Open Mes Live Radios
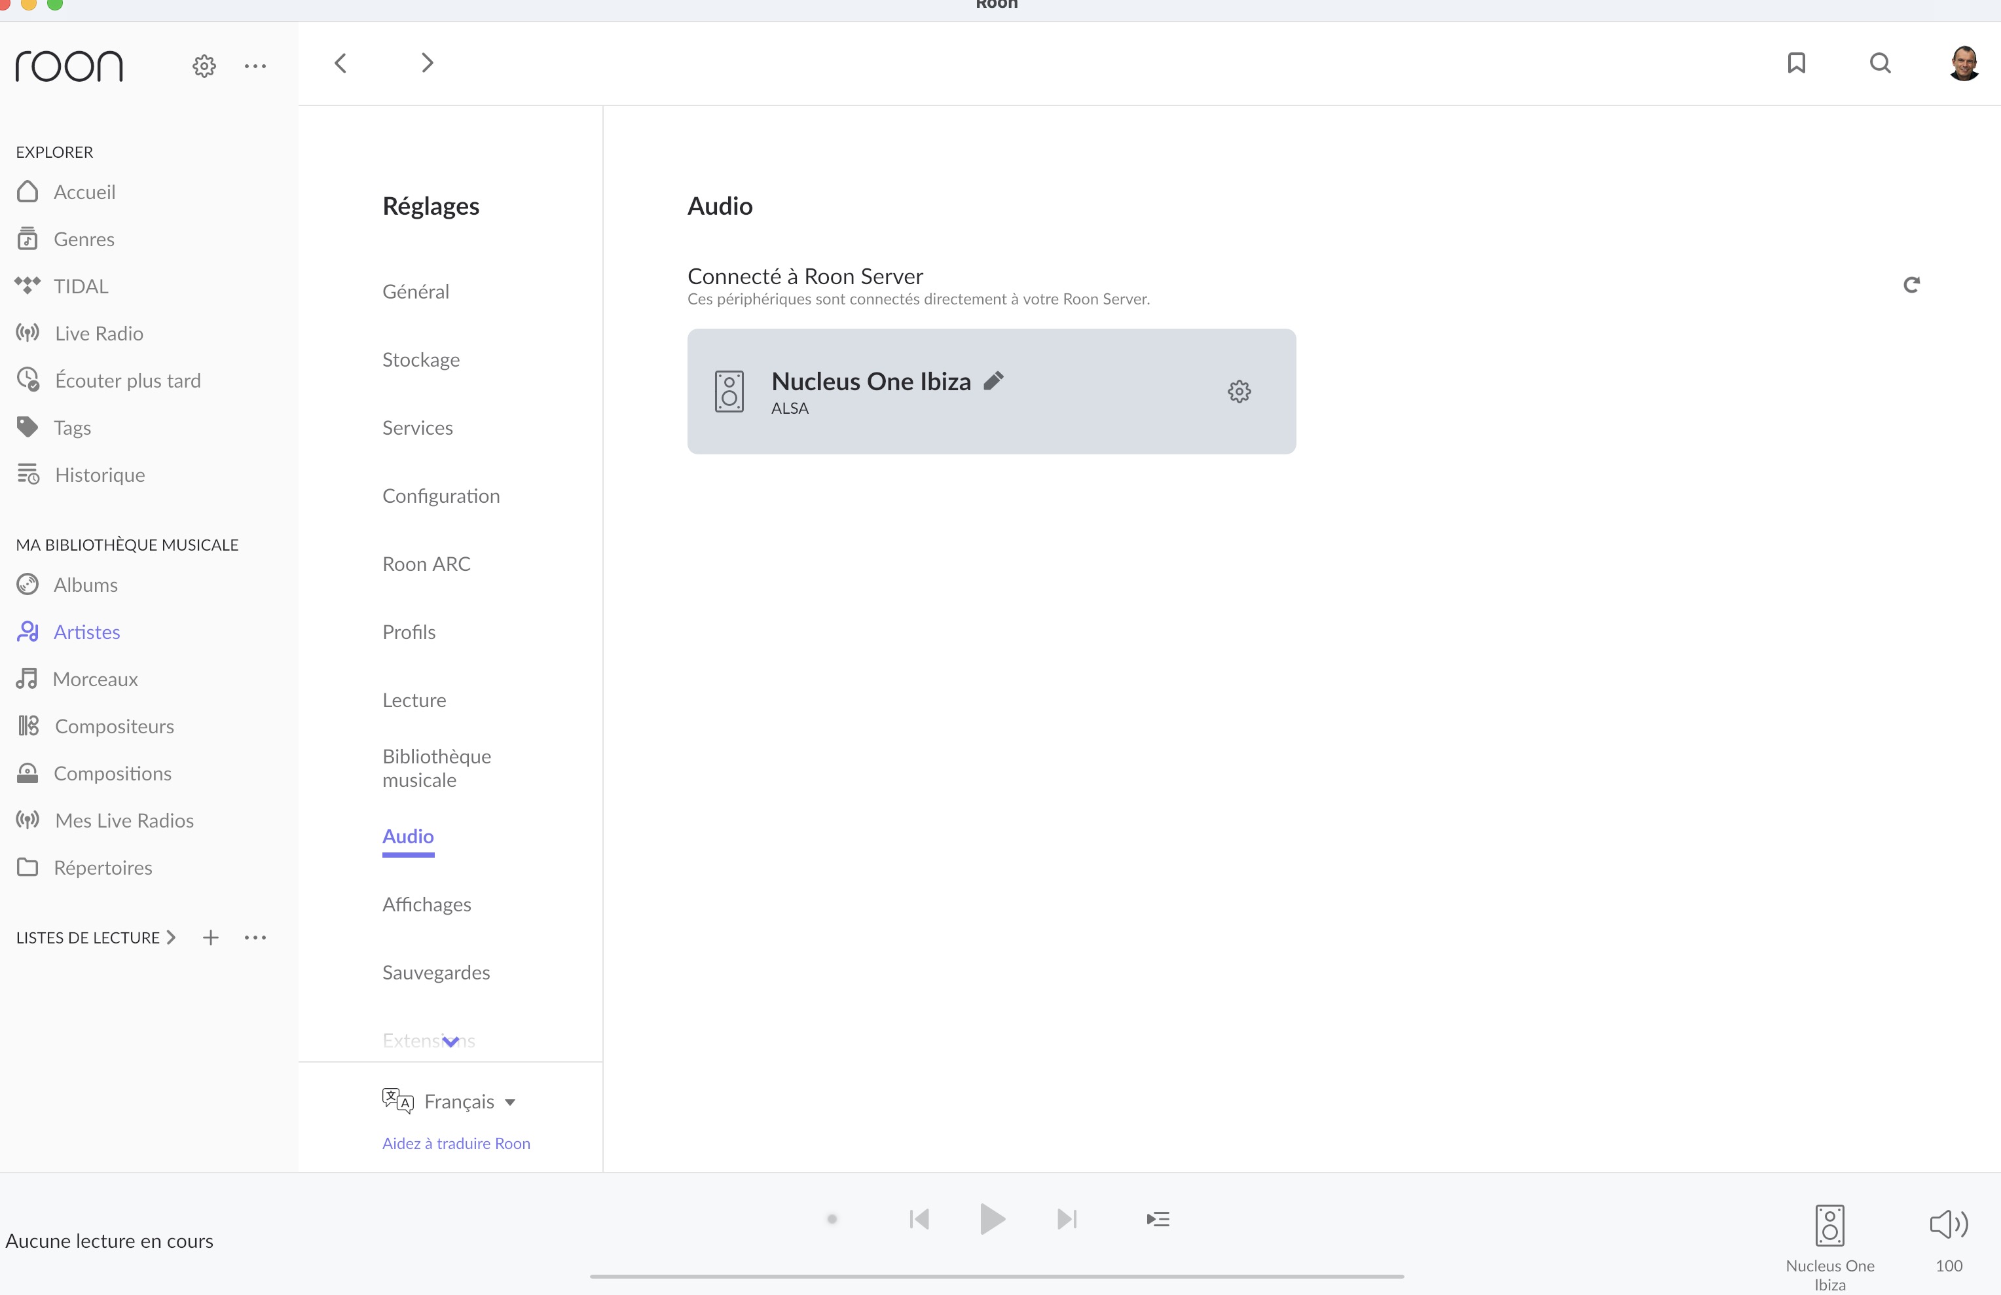The height and width of the screenshot is (1295, 2001). [105, 820]
